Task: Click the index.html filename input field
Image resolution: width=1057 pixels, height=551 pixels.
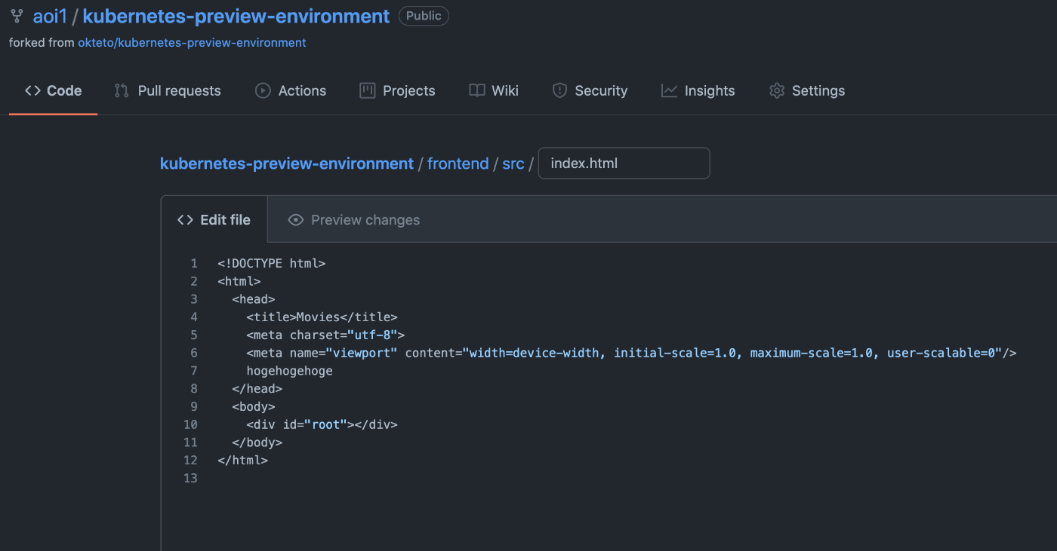Action: (x=624, y=163)
